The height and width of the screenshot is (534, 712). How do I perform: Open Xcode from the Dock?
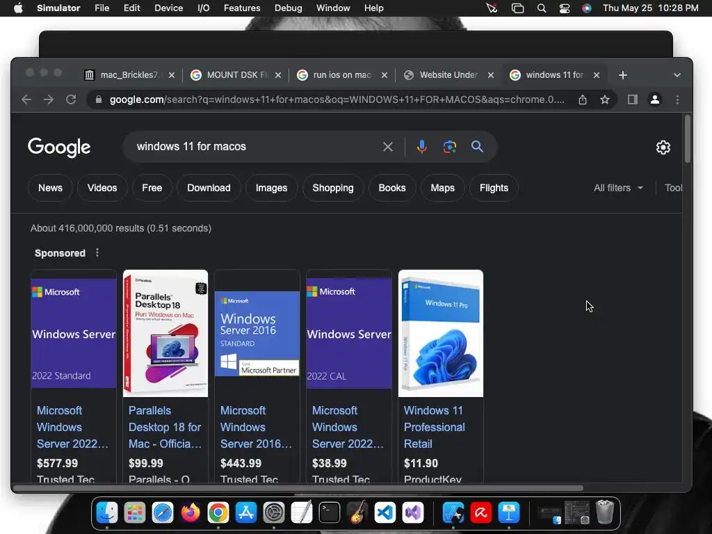pos(453,513)
